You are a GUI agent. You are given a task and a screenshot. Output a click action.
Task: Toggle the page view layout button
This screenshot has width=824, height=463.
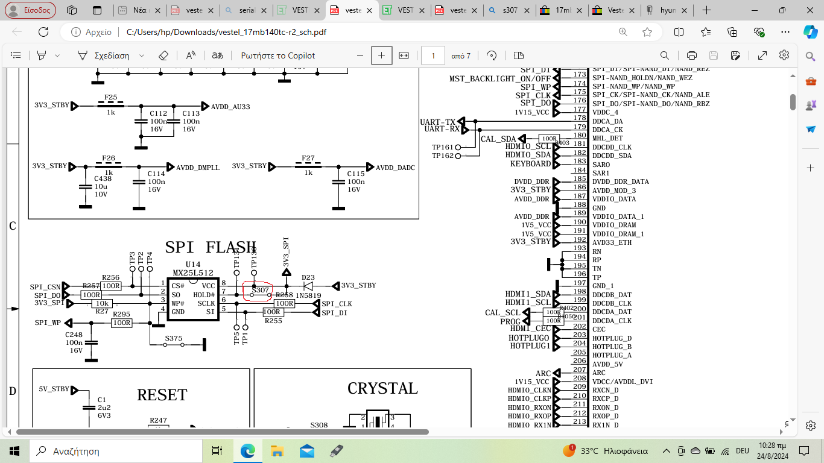pos(519,55)
